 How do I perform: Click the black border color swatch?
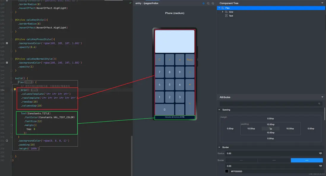(x=227, y=171)
